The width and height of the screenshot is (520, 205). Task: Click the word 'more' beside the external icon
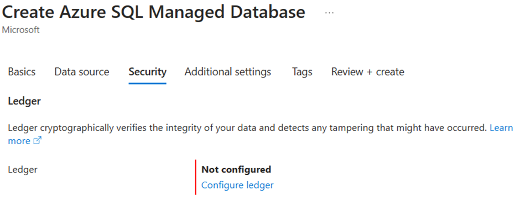click(19, 141)
